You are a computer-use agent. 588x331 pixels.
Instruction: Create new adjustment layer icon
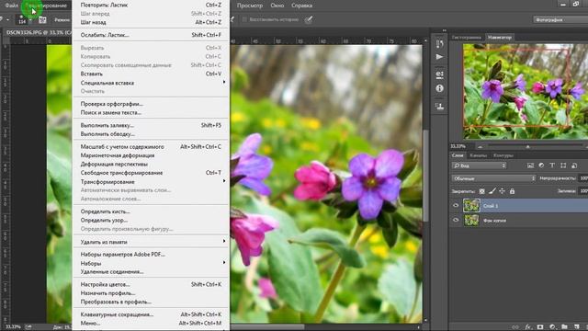click(x=552, y=327)
